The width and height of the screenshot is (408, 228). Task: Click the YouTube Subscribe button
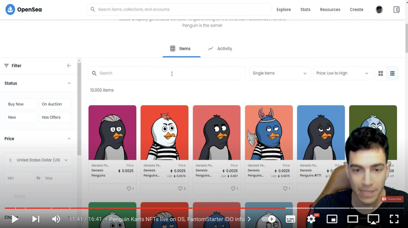tap(392, 199)
